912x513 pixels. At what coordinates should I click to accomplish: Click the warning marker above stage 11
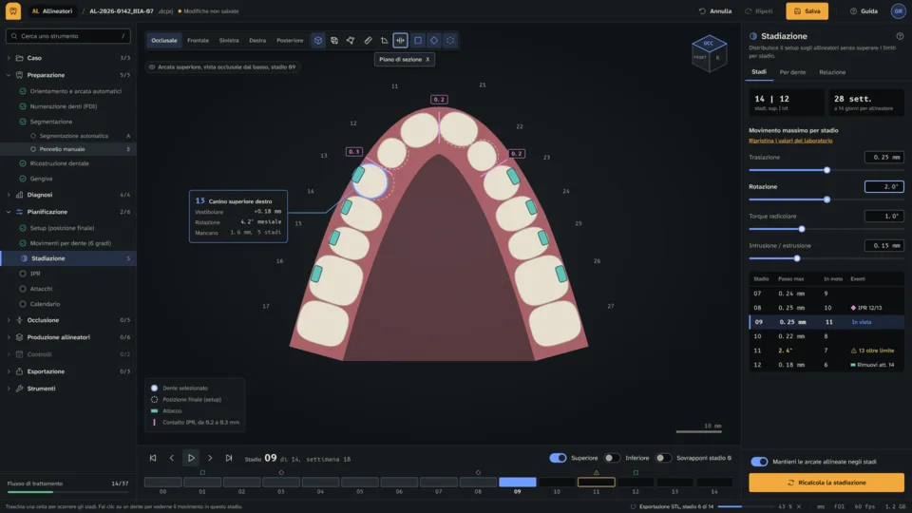pos(597,473)
